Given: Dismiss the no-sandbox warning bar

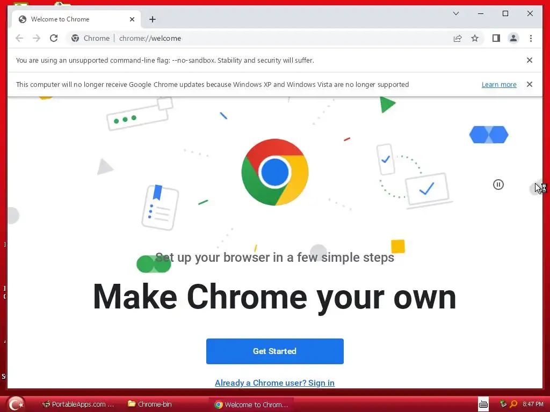Looking at the screenshot, I should tap(529, 60).
